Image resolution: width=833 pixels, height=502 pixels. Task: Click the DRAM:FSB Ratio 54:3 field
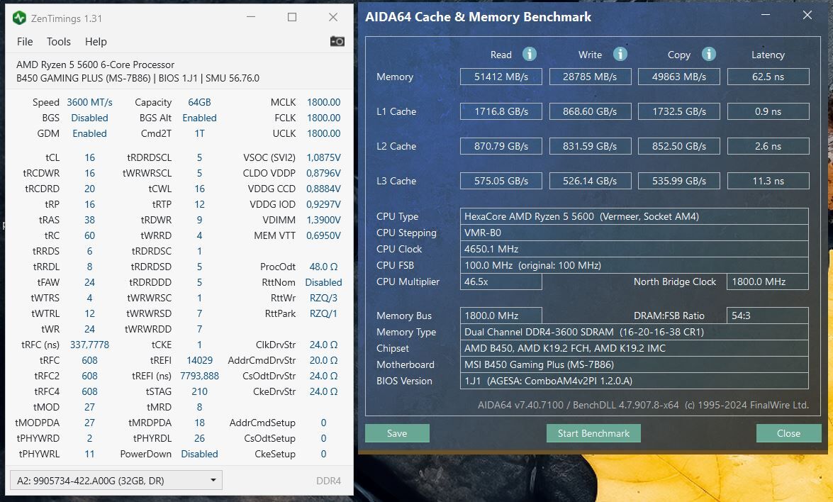point(768,316)
